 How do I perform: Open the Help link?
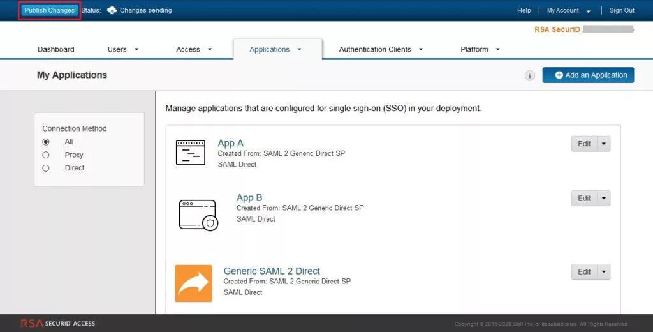(524, 10)
